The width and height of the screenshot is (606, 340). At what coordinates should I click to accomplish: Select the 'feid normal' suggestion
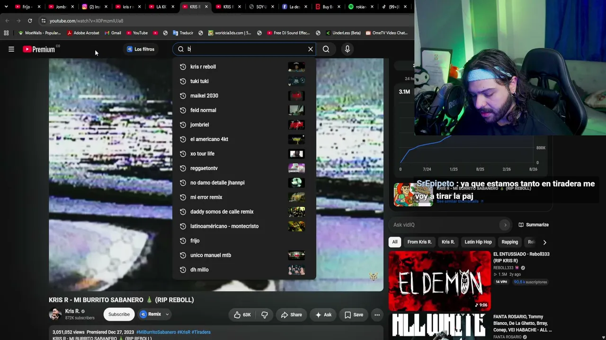click(x=244, y=110)
